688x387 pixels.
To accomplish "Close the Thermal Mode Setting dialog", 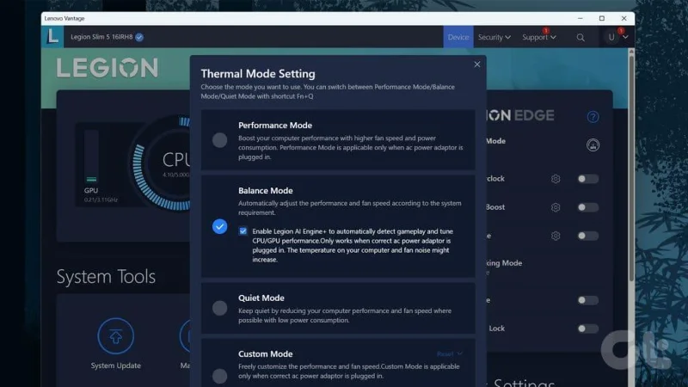I will [x=477, y=64].
